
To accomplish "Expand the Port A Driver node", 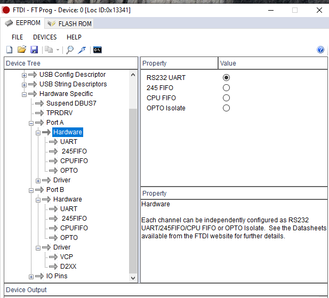I will coord(38,181).
